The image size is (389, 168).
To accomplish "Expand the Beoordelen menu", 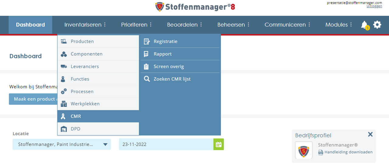I will pos(184,25).
